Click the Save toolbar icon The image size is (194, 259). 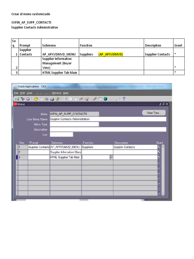click(36, 99)
